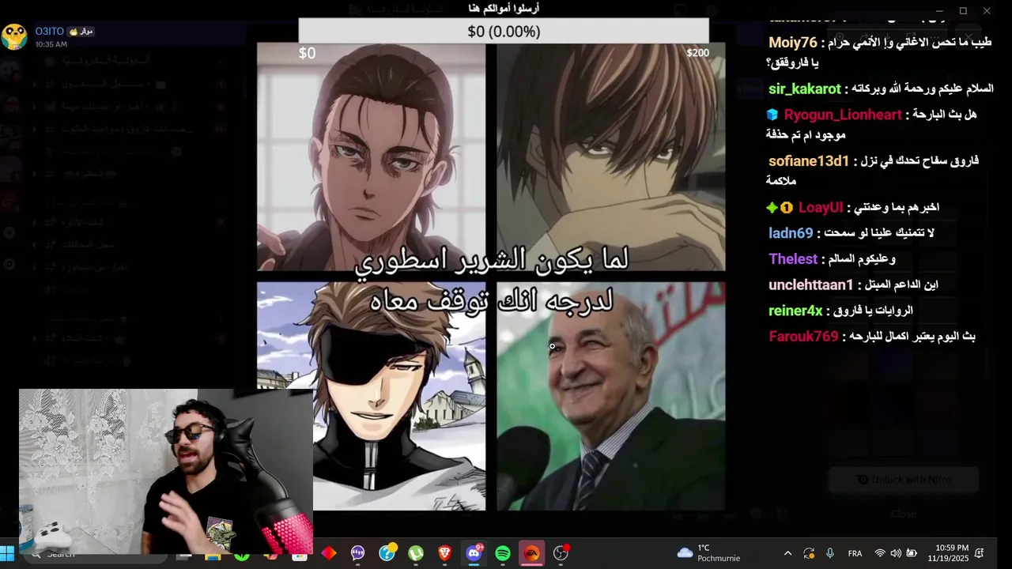The width and height of the screenshot is (1012, 569).
Task: Click the streamer webcam overlay
Action: pos(166,472)
